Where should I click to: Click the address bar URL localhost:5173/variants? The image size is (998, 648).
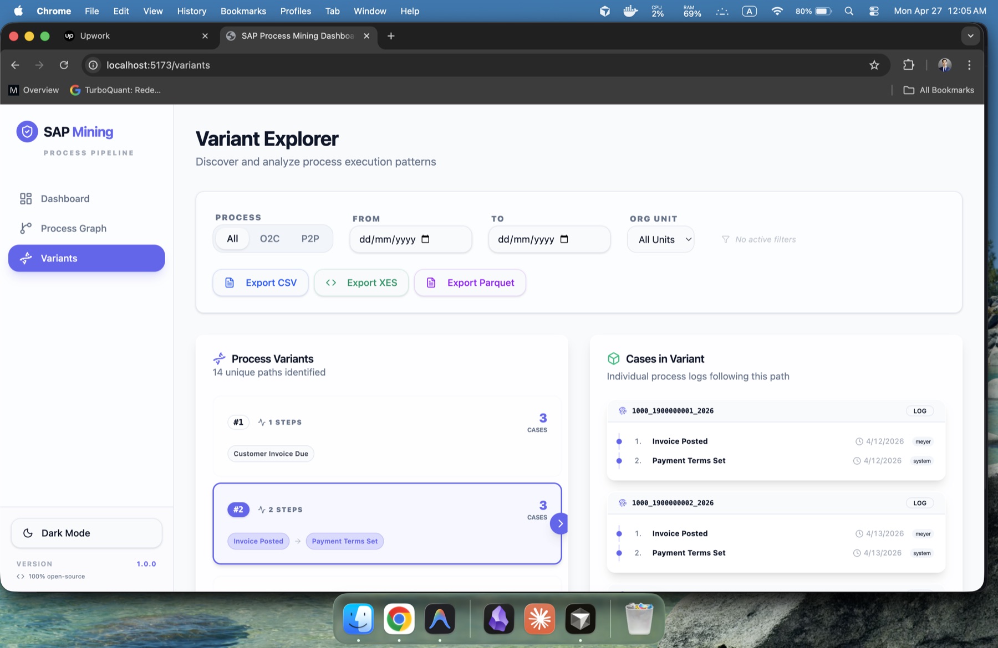(x=158, y=65)
